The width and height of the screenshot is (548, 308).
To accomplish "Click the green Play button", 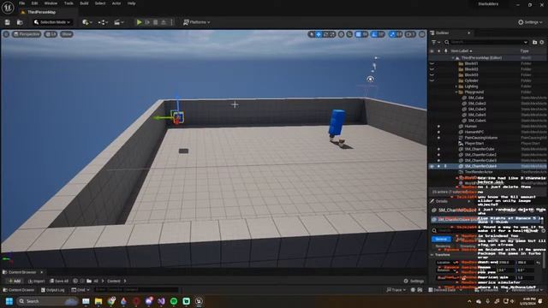I will point(139,22).
